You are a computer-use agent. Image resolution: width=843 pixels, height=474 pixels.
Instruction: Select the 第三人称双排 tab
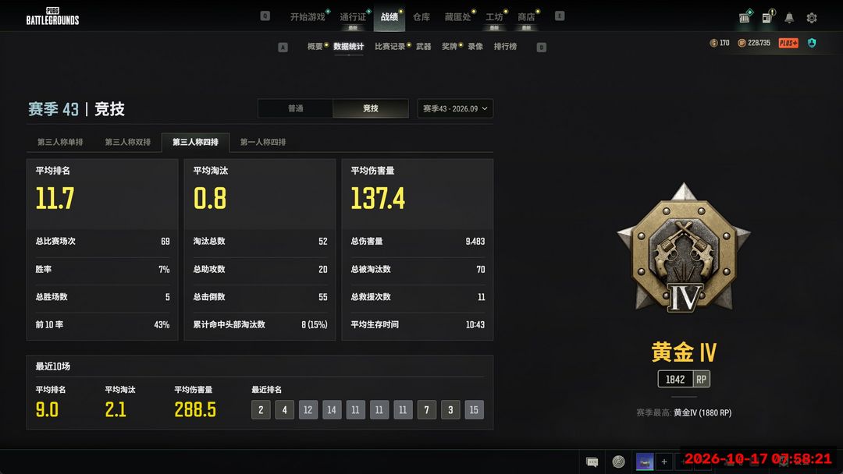tap(128, 142)
